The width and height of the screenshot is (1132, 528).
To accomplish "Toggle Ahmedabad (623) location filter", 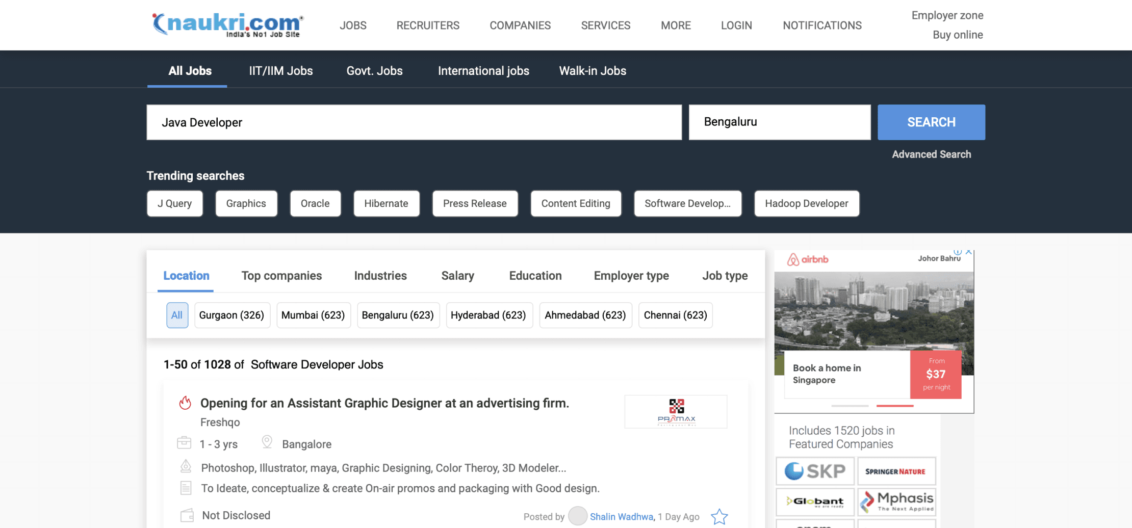I will (585, 315).
